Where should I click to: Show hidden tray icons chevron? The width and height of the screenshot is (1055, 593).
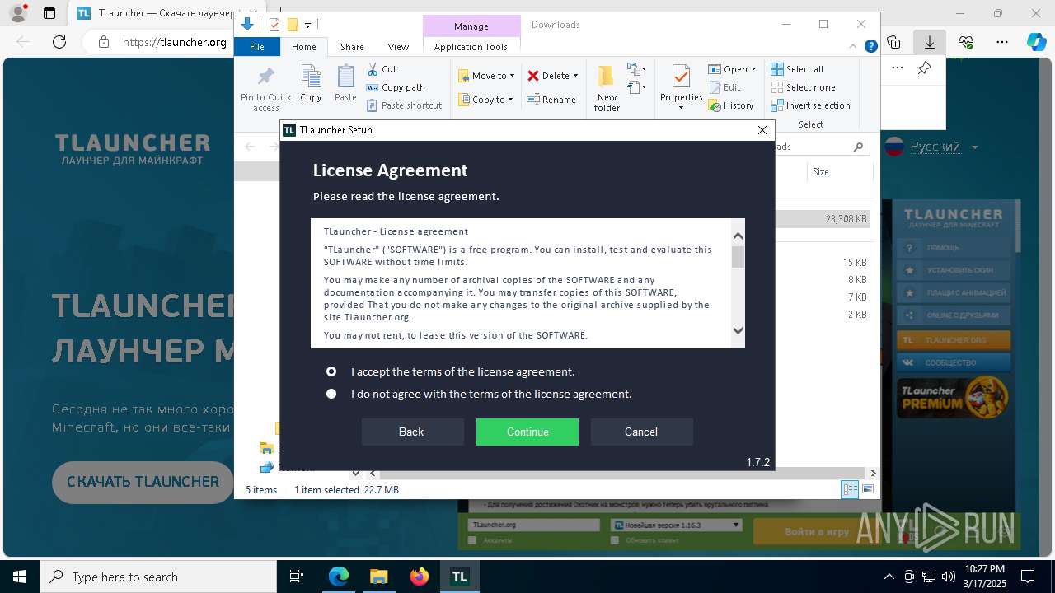pyautogui.click(x=889, y=577)
